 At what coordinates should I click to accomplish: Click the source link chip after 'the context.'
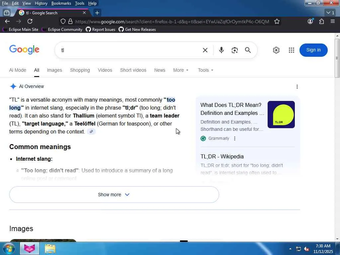(x=91, y=131)
